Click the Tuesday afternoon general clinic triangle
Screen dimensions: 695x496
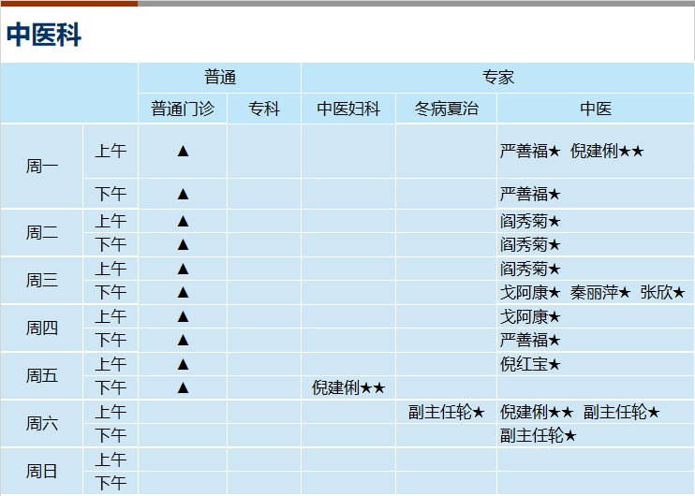(x=183, y=244)
